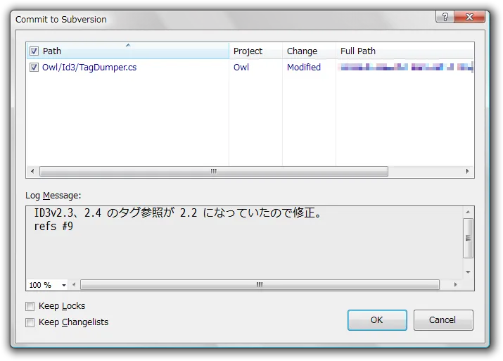Toggle the select-all checkbox beside Path header
This screenshot has height=361, width=503.
point(34,51)
